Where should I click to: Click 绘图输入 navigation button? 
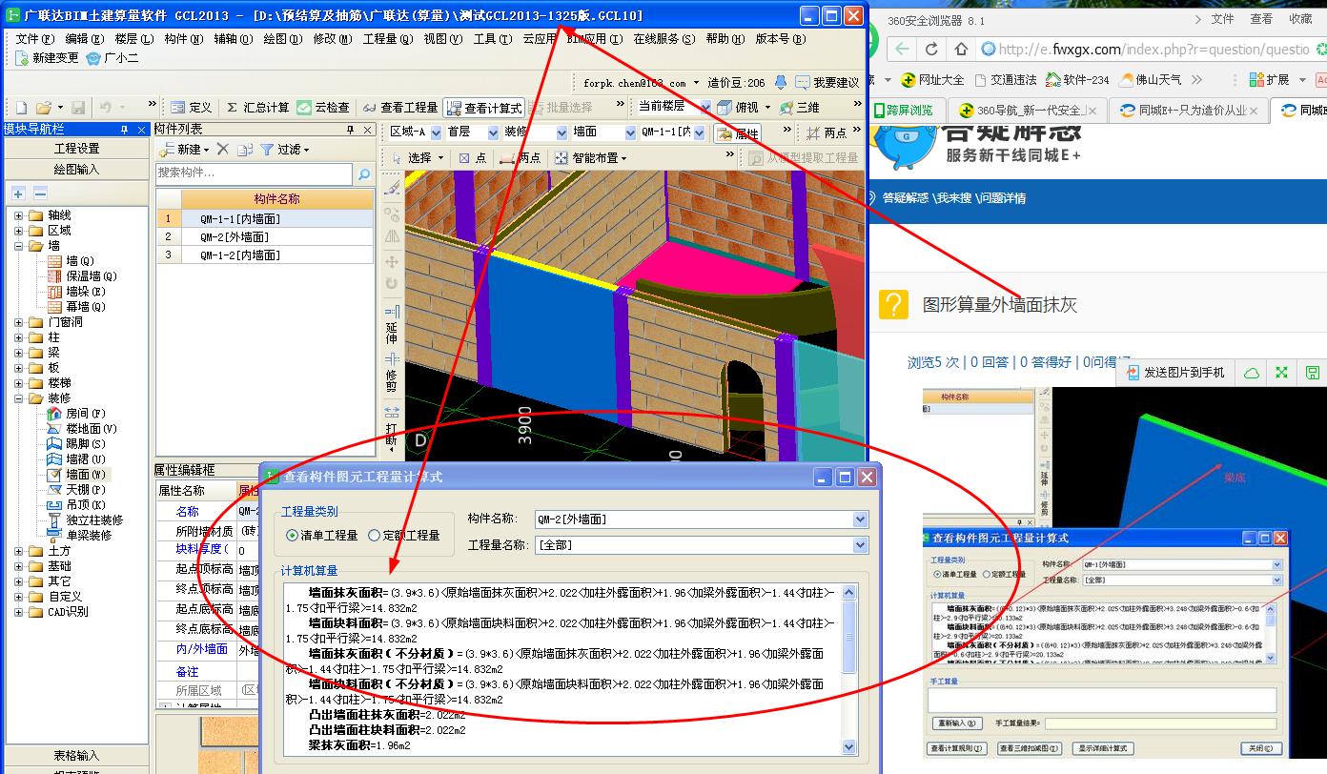coord(76,170)
